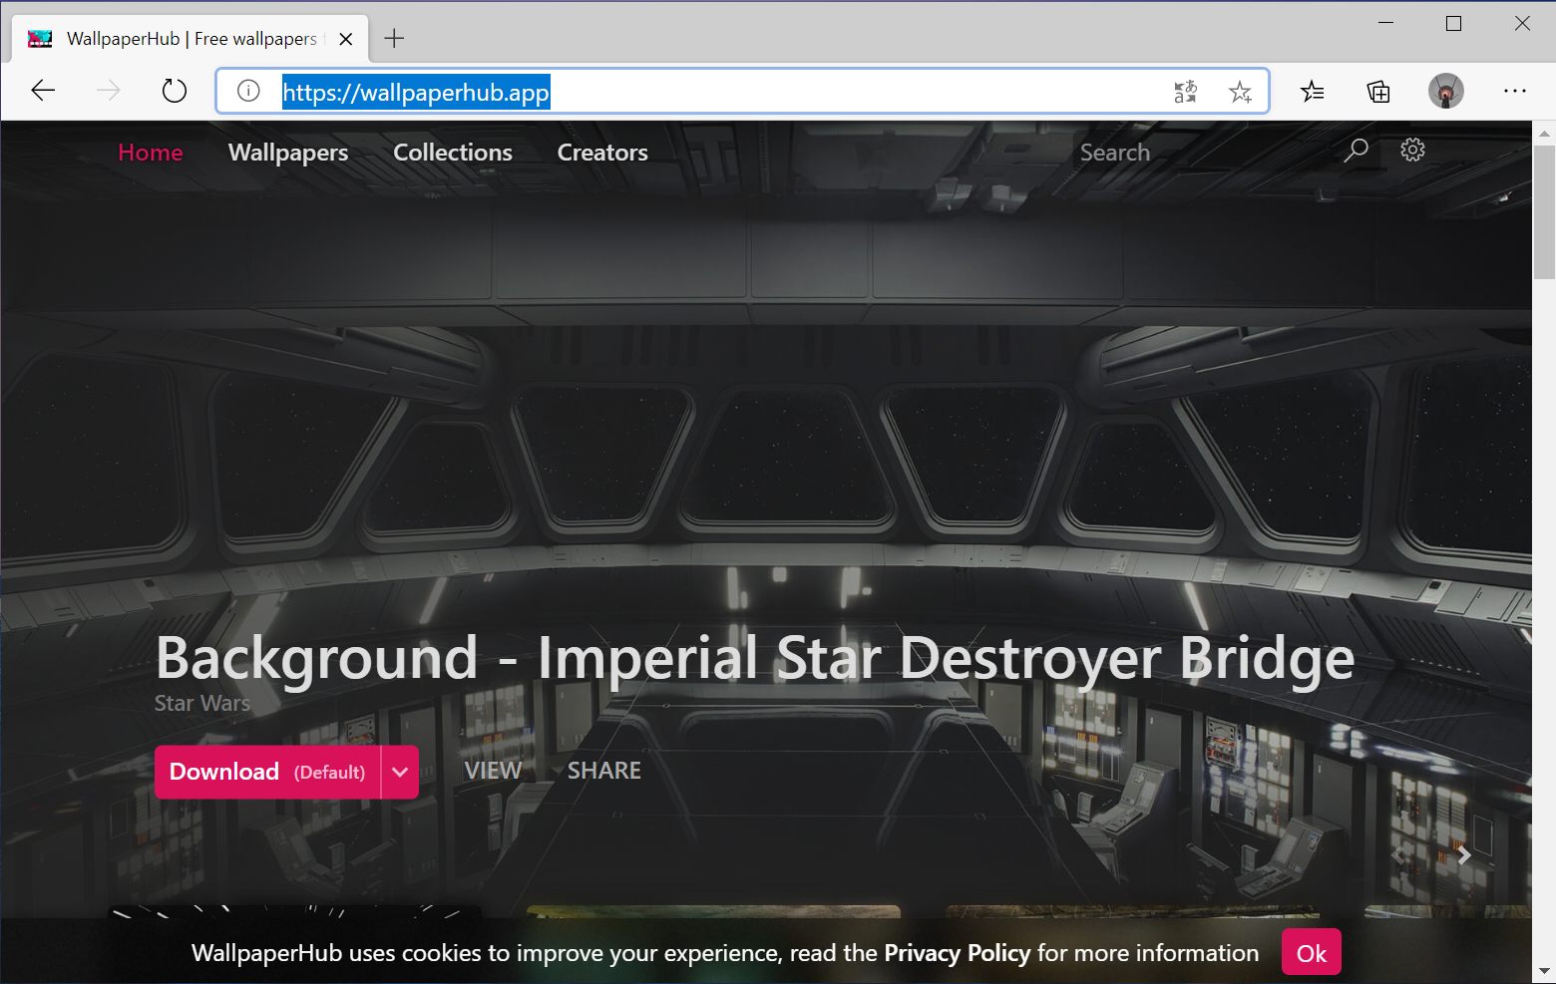This screenshot has width=1556, height=984.
Task: Accept cookies with the Ok button
Action: (1312, 954)
